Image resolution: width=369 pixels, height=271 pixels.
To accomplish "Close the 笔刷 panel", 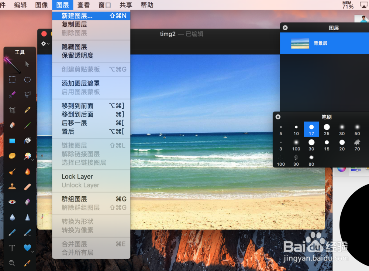I will 278,117.
